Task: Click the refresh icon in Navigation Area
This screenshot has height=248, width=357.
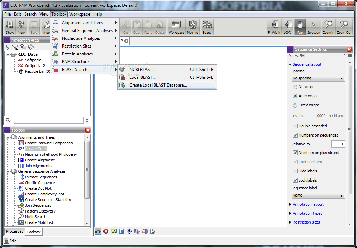Action: coord(31,47)
